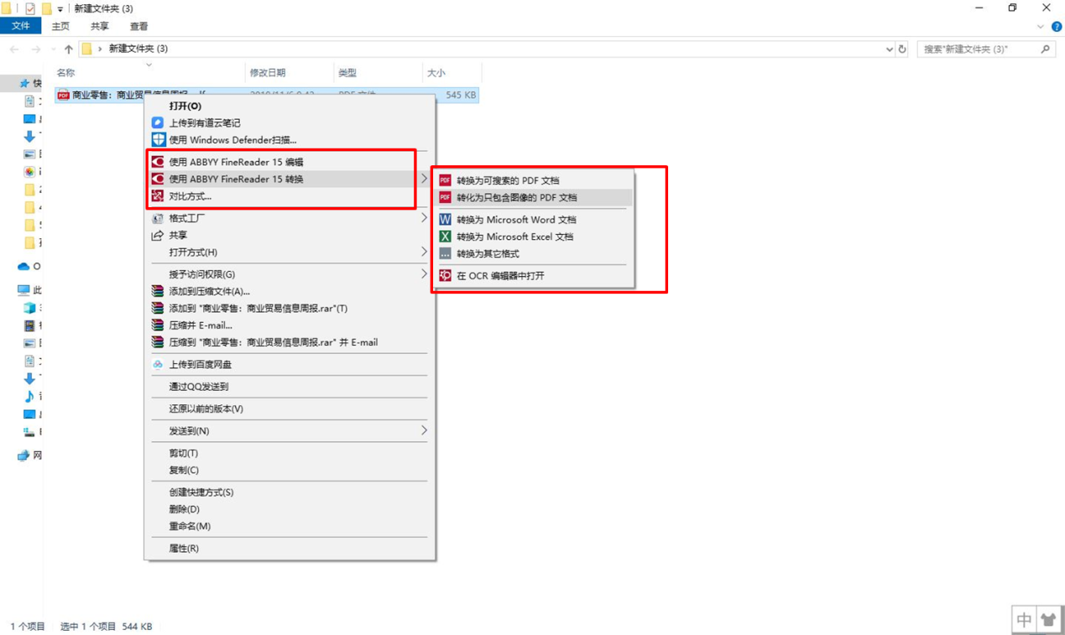Click the ABBYY FineReader 15 编辑 icon
Screen dimensions: 1065x635
(158, 162)
